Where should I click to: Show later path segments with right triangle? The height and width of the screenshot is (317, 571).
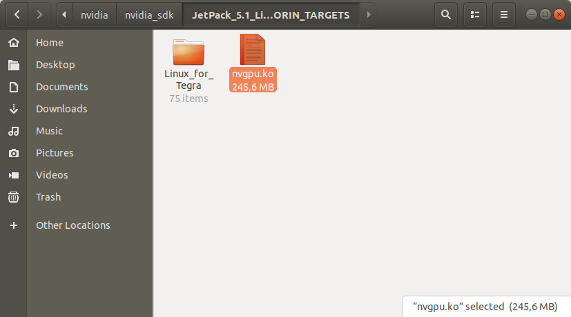[x=368, y=14]
